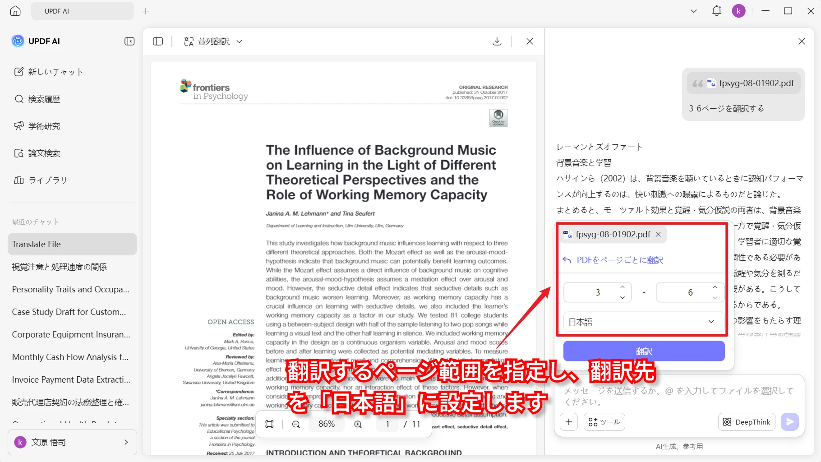
Task: Click the レーマンとズオファート text line
Action: [600, 147]
